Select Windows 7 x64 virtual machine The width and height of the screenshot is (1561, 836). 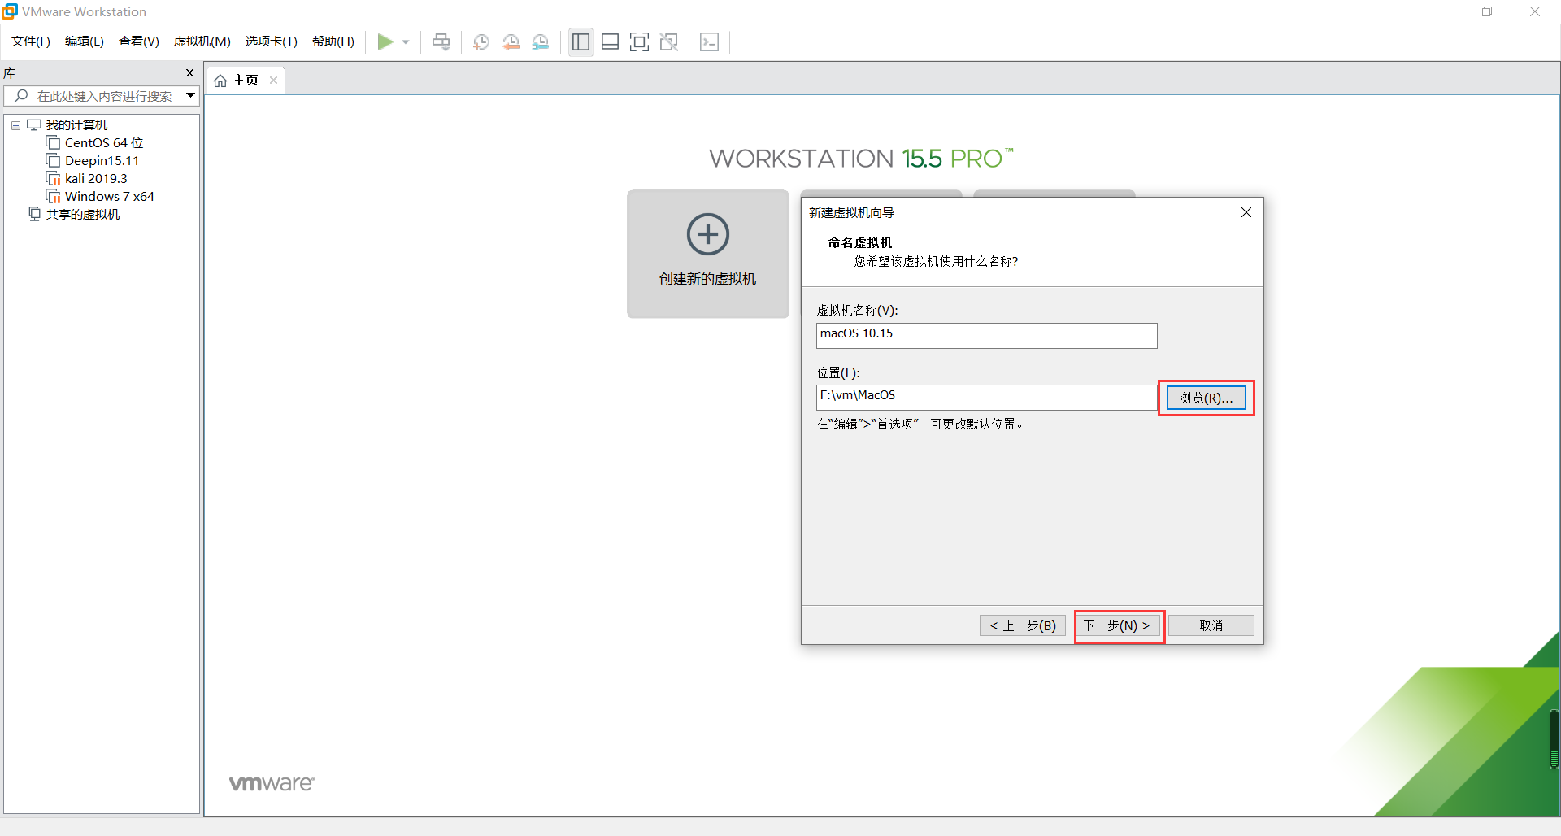point(110,197)
